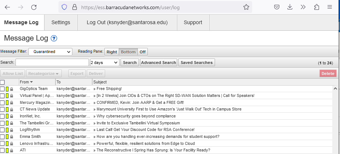Viewport: 340px width, 154px height.
Task: Click the browser address bar URL
Action: pos(130,7)
